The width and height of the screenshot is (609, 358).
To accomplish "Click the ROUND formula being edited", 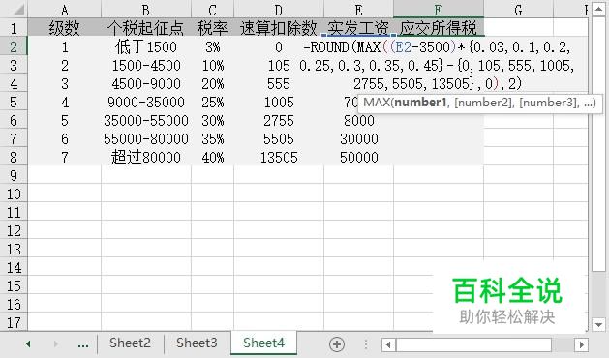I will coord(437,65).
